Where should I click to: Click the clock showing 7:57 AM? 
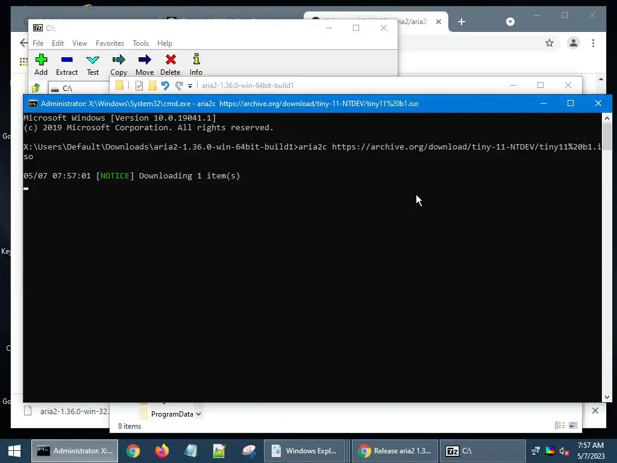point(590,446)
